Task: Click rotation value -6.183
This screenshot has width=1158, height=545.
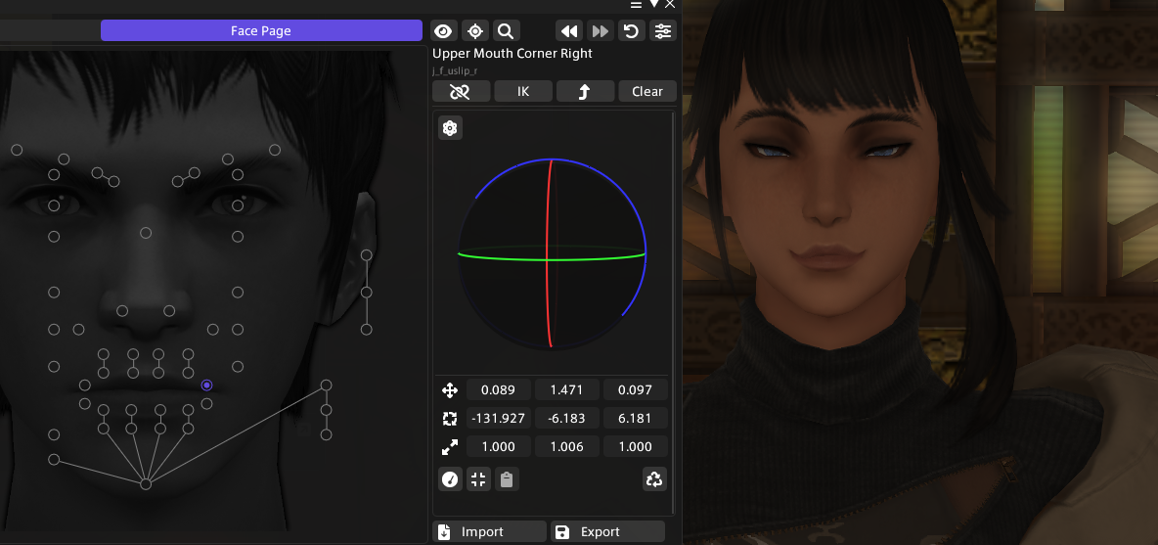Action: [566, 418]
